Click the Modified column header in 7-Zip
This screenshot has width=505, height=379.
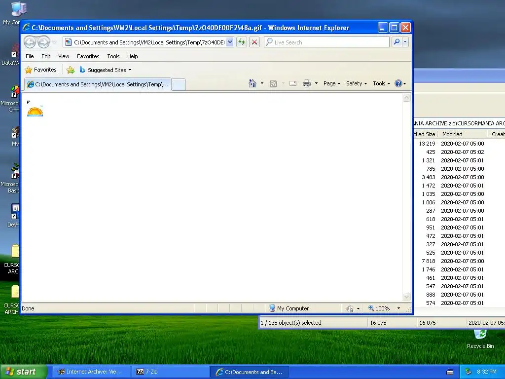coord(462,134)
